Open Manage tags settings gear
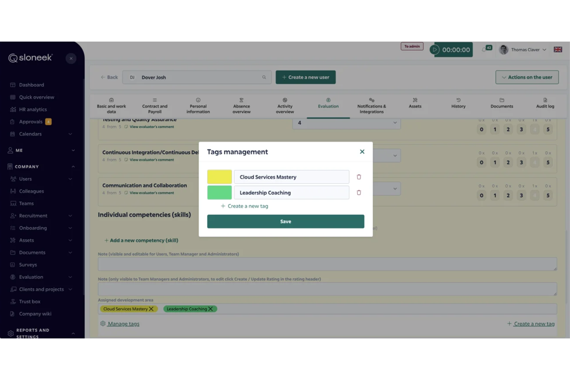 click(103, 323)
